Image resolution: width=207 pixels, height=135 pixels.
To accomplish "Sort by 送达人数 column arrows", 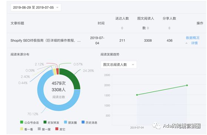I will tap(122, 28).
